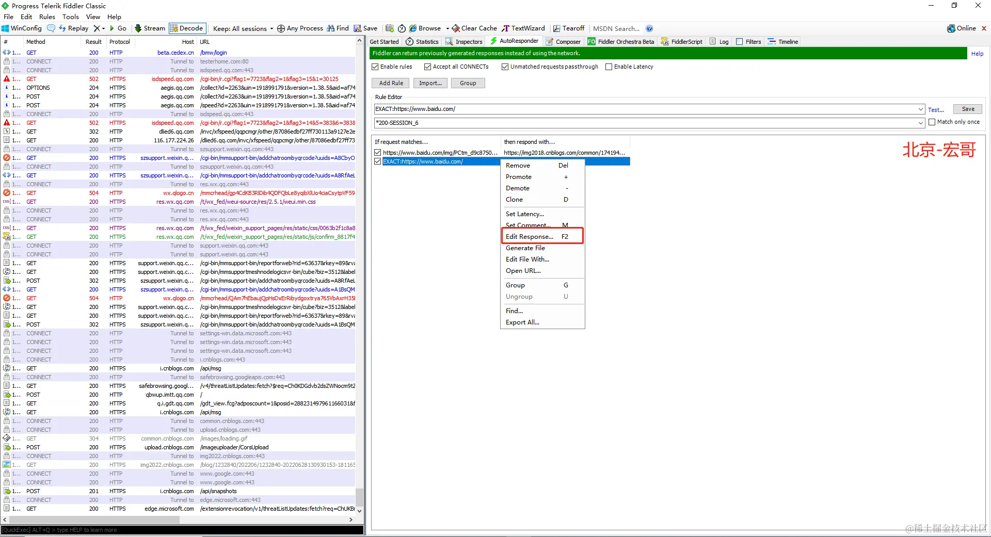Screen dimensions: 991x537
Task: Toggle the Stream mode button
Action: tap(150, 28)
